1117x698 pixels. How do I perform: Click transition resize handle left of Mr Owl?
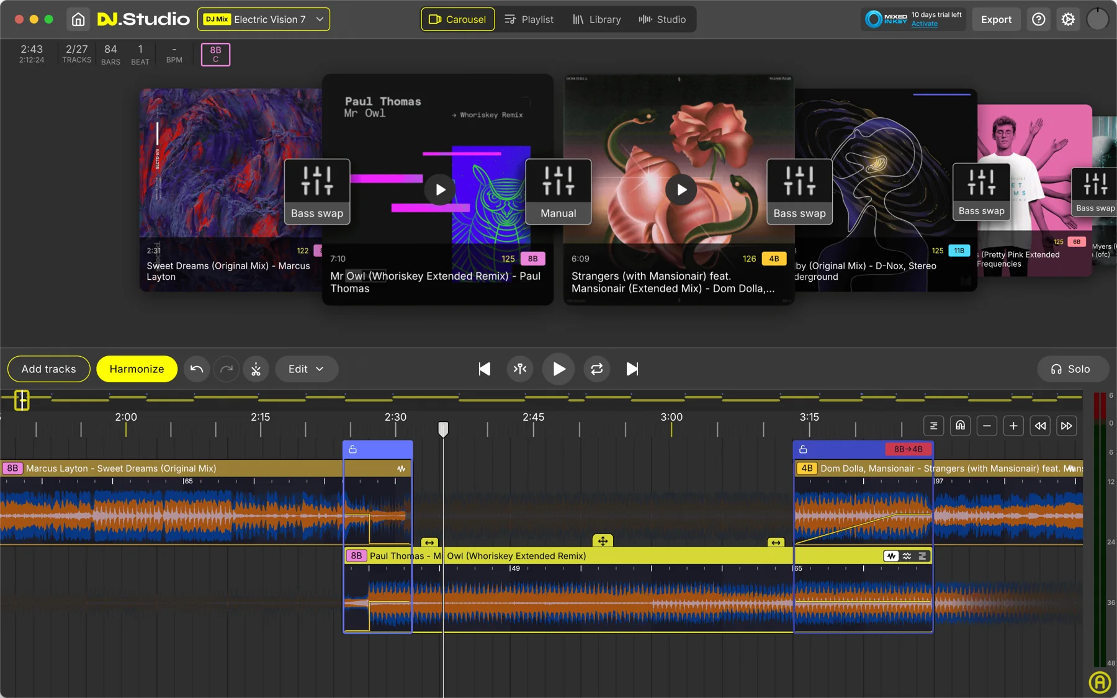point(429,542)
